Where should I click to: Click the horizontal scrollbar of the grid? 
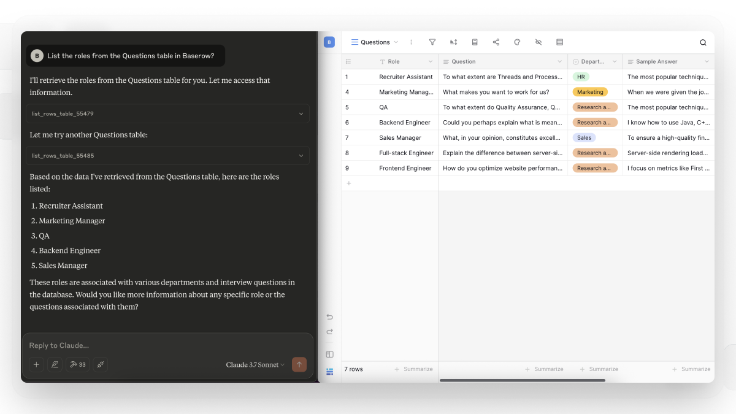pos(523,380)
